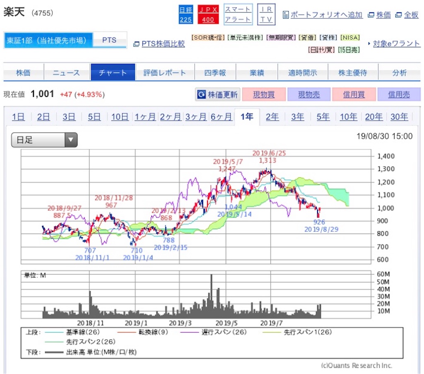424x374 pixels.
Task: Click the 2019/6/25 high price label 1,313
Action: point(267,161)
